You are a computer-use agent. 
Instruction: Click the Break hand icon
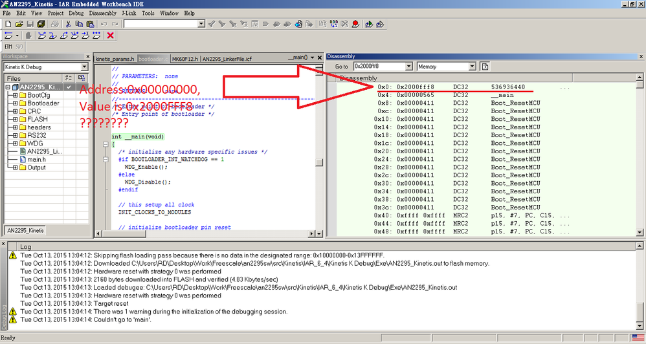28,36
